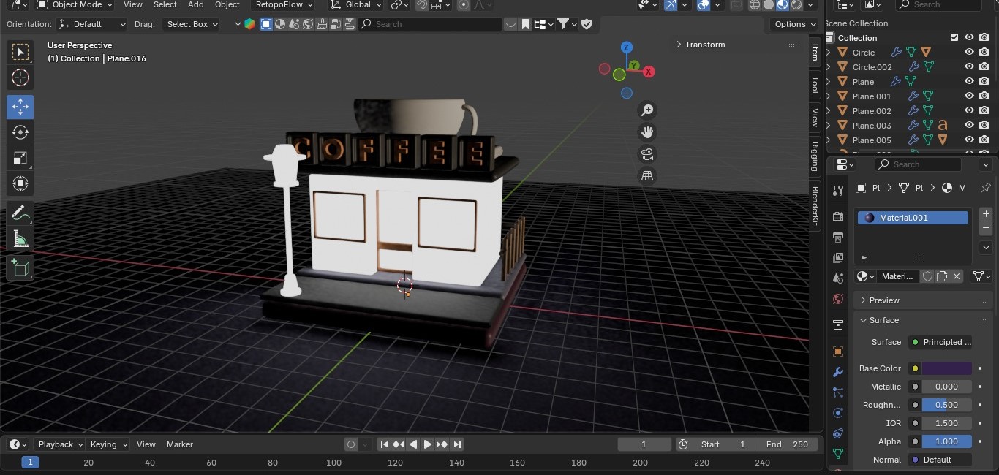999x475 pixels.
Task: Play the animation forward
Action: [427, 444]
